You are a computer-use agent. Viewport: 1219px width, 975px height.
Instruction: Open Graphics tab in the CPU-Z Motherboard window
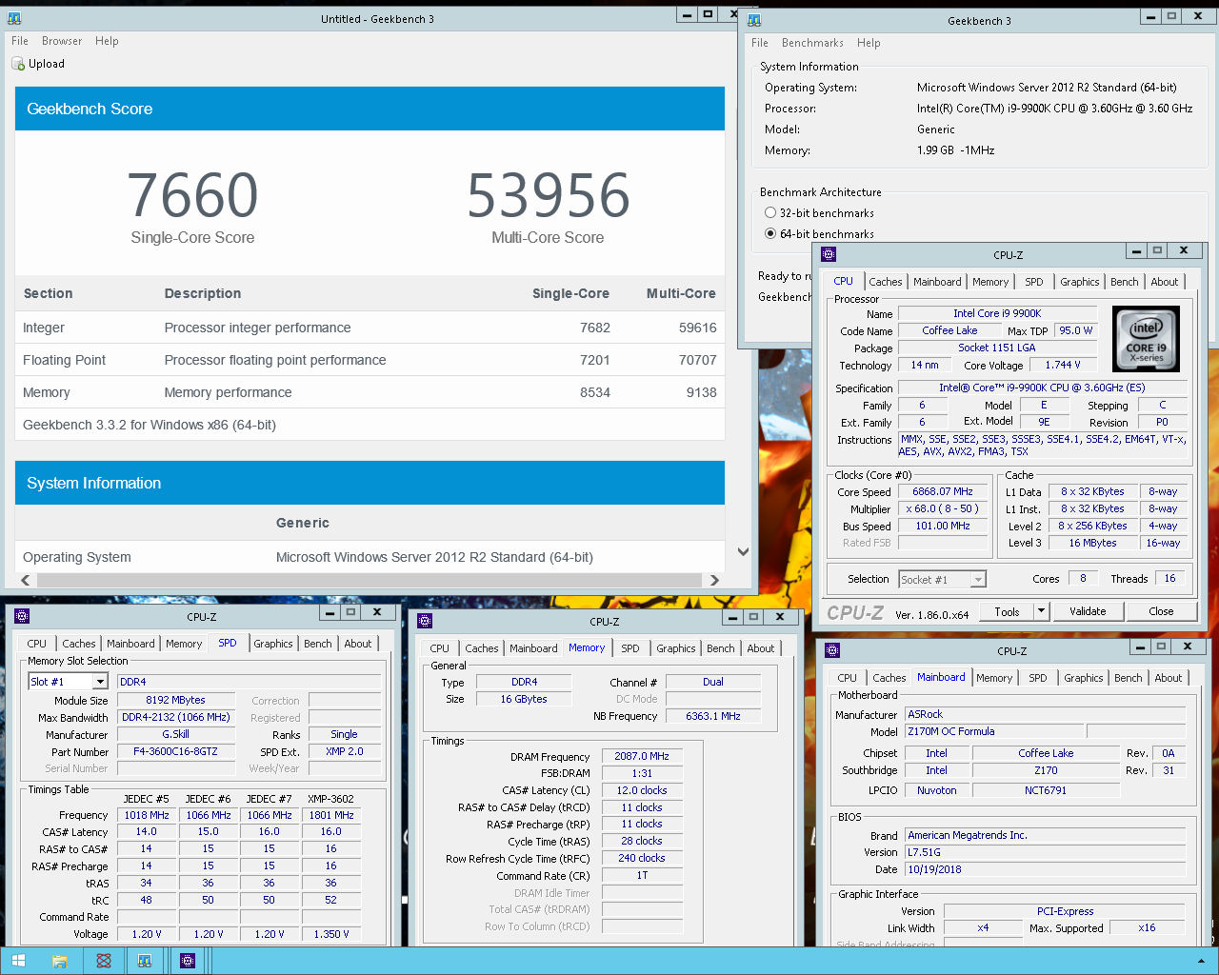[1083, 678]
